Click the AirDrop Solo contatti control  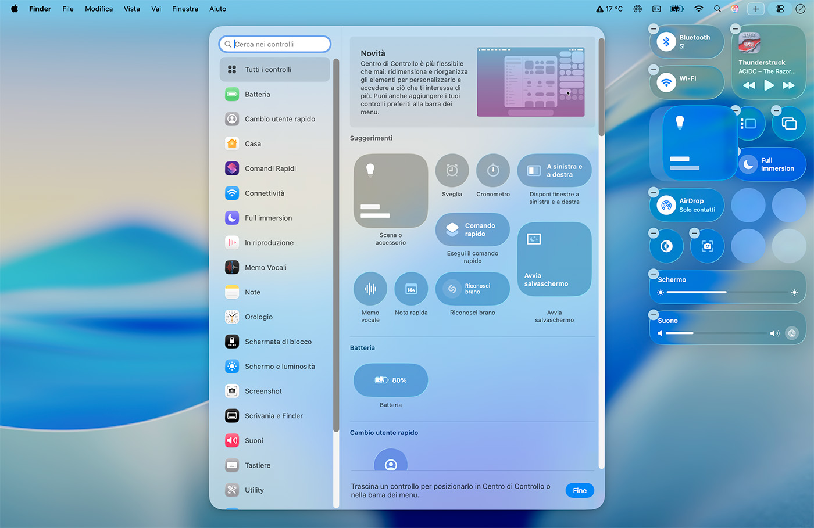tap(687, 204)
